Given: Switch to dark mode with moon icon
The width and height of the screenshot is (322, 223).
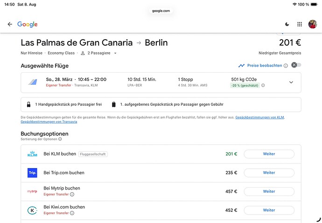Looking at the screenshot, I should click(287, 24).
